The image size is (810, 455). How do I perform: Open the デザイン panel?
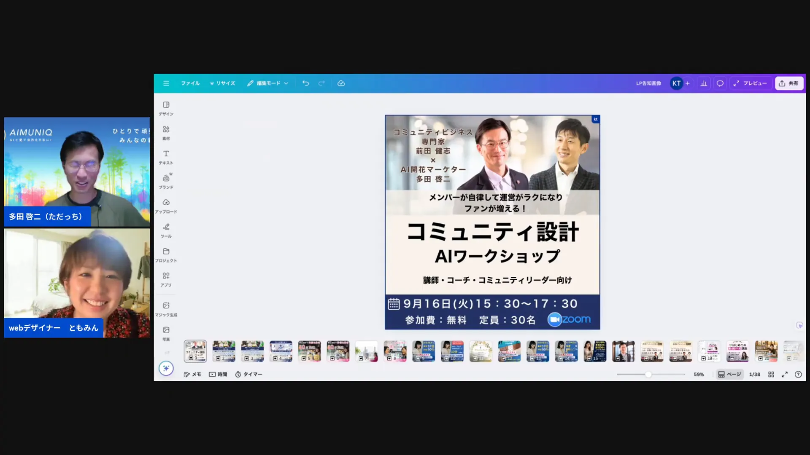[x=166, y=108]
